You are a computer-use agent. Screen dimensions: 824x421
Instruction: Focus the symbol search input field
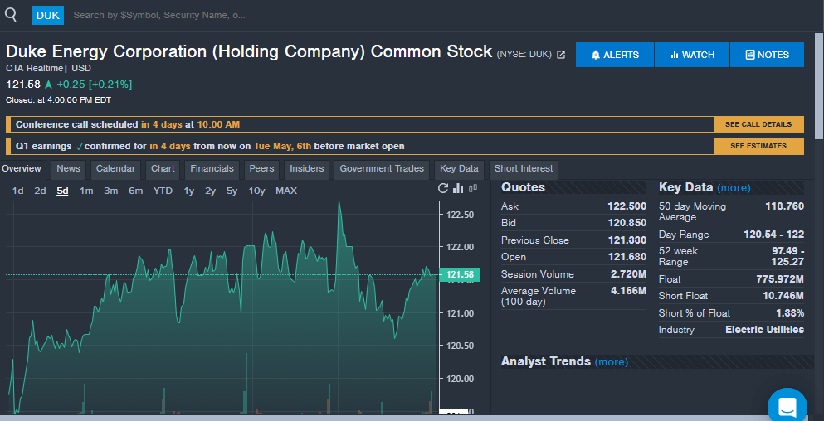point(159,15)
